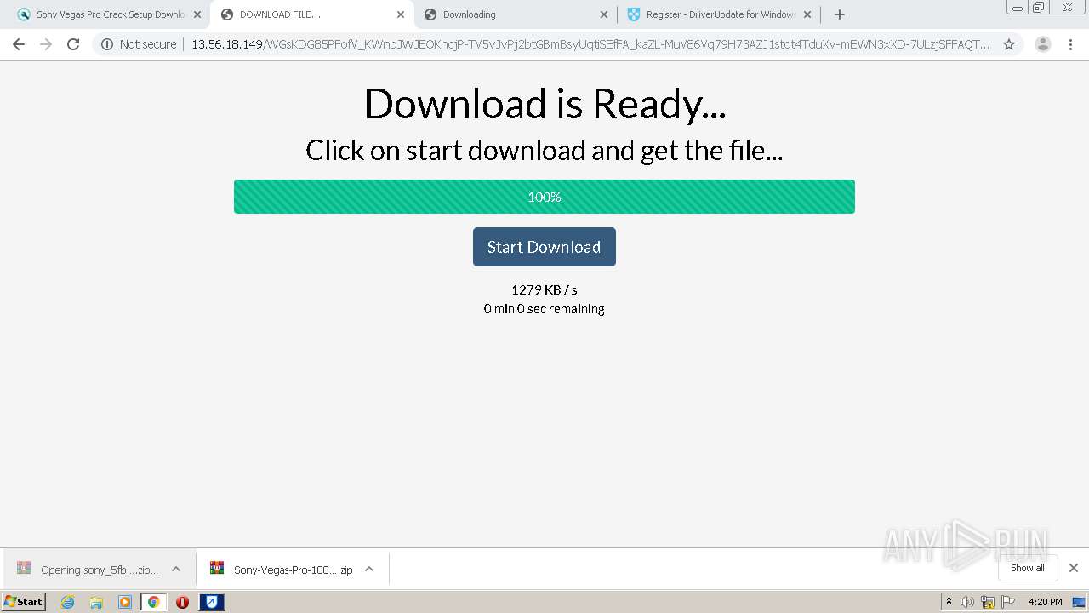This screenshot has width=1089, height=613.
Task: Click the Download is Ready heading
Action: coord(544,104)
